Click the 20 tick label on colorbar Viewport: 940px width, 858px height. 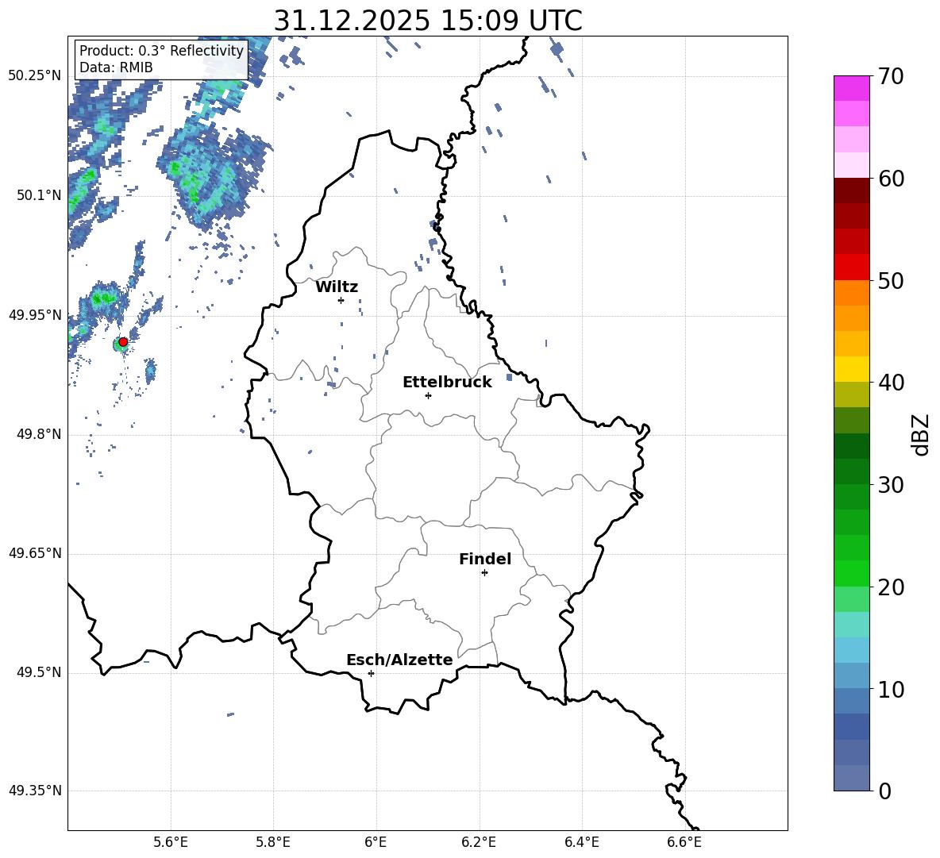(x=891, y=587)
